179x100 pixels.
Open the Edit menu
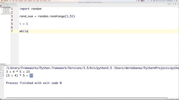[13, 1]
